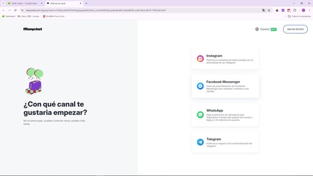Click Telegram description Potencia tu negocio text
Screen dimensions: 313x176
point(229,145)
